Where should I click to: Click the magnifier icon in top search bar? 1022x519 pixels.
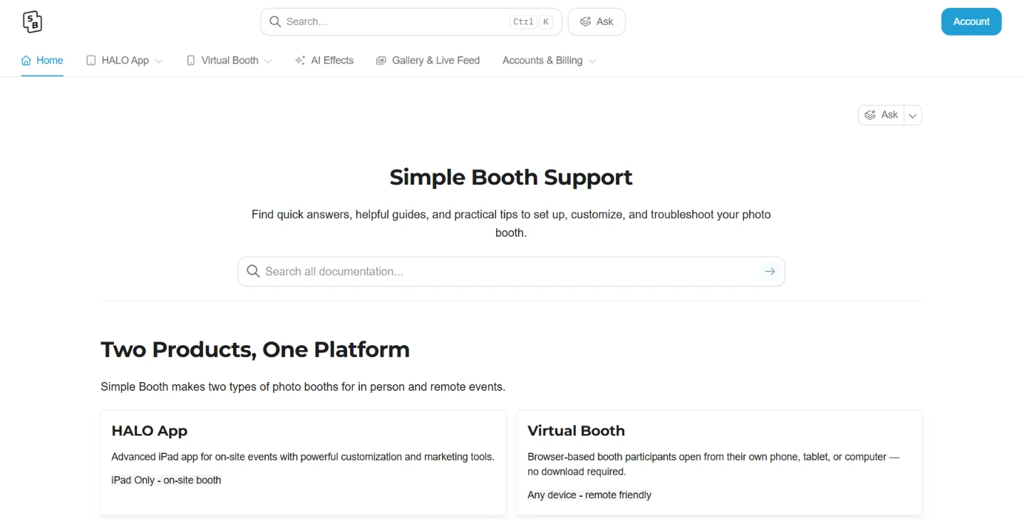click(275, 21)
